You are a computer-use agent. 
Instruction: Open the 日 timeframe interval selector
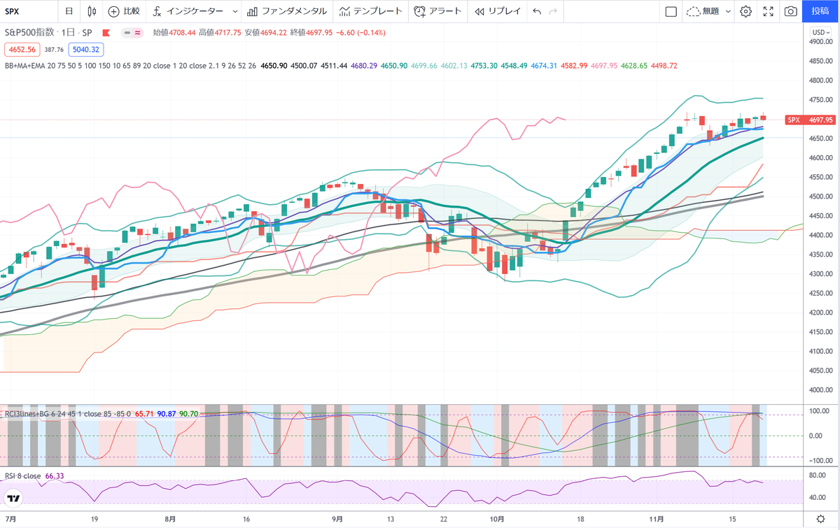(69, 11)
